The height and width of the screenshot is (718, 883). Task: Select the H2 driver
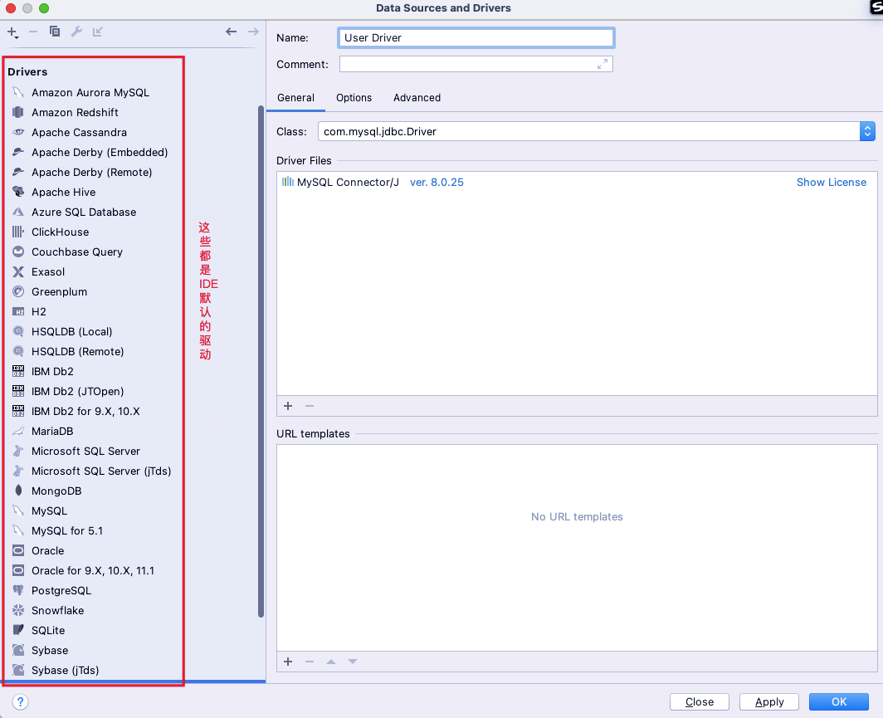pyautogui.click(x=39, y=311)
